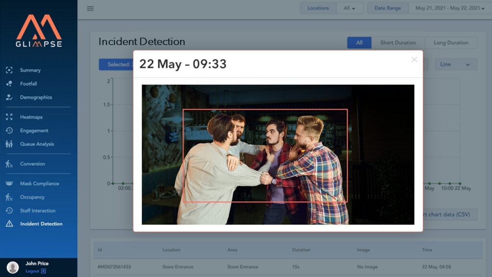This screenshot has height=277, width=492.
Task: Go to Engagement in the sidebar
Action: click(x=34, y=130)
